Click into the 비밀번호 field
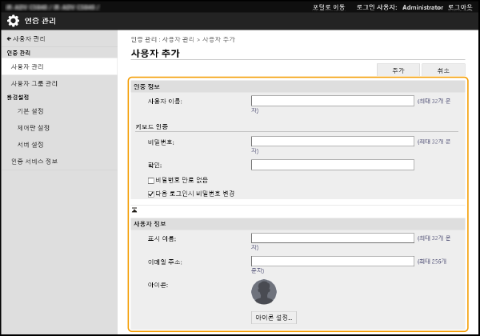This screenshot has width=480, height=336. point(332,142)
